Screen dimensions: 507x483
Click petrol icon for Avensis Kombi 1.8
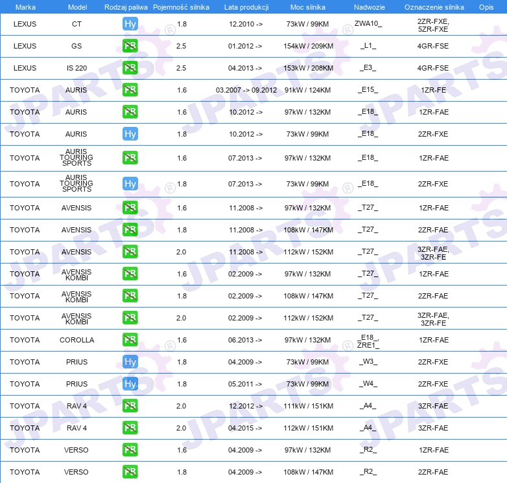pyautogui.click(x=130, y=296)
